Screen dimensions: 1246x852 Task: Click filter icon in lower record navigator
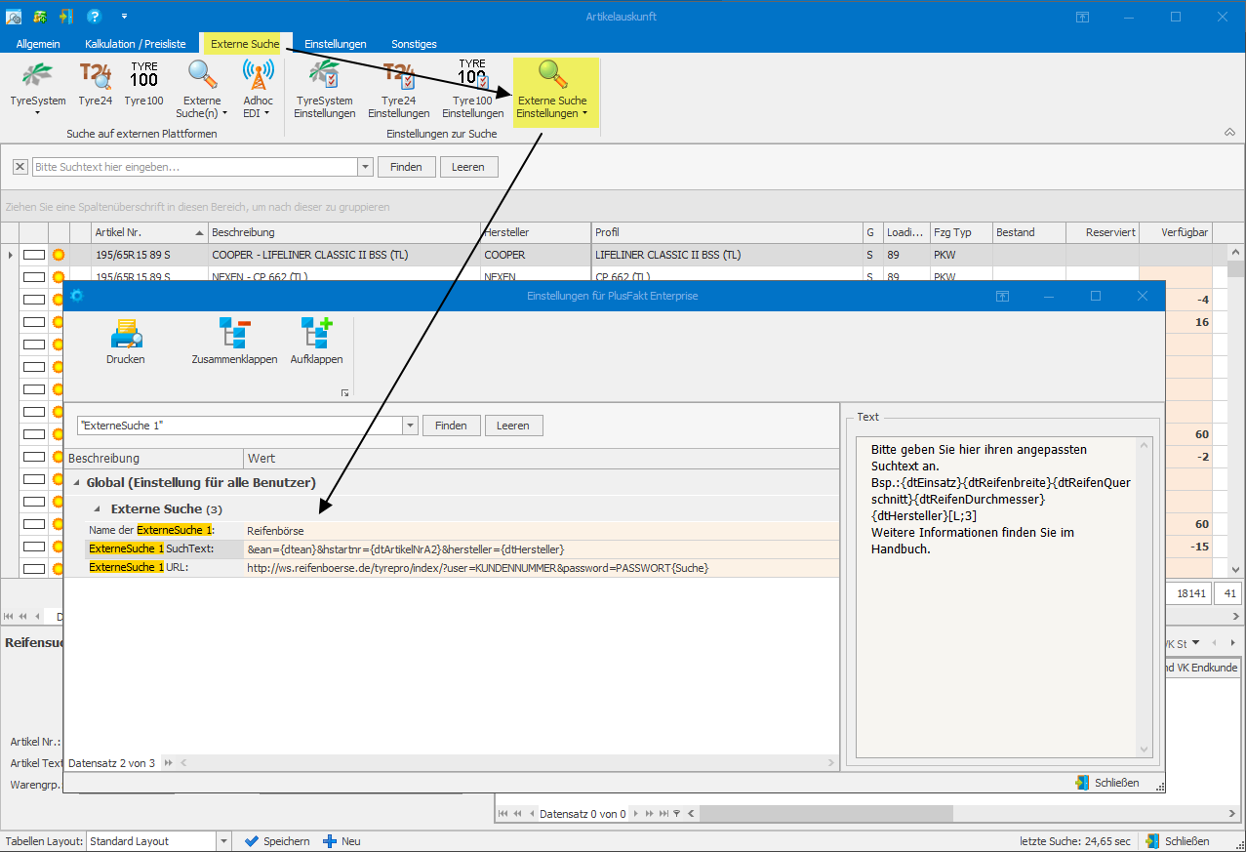click(x=676, y=814)
